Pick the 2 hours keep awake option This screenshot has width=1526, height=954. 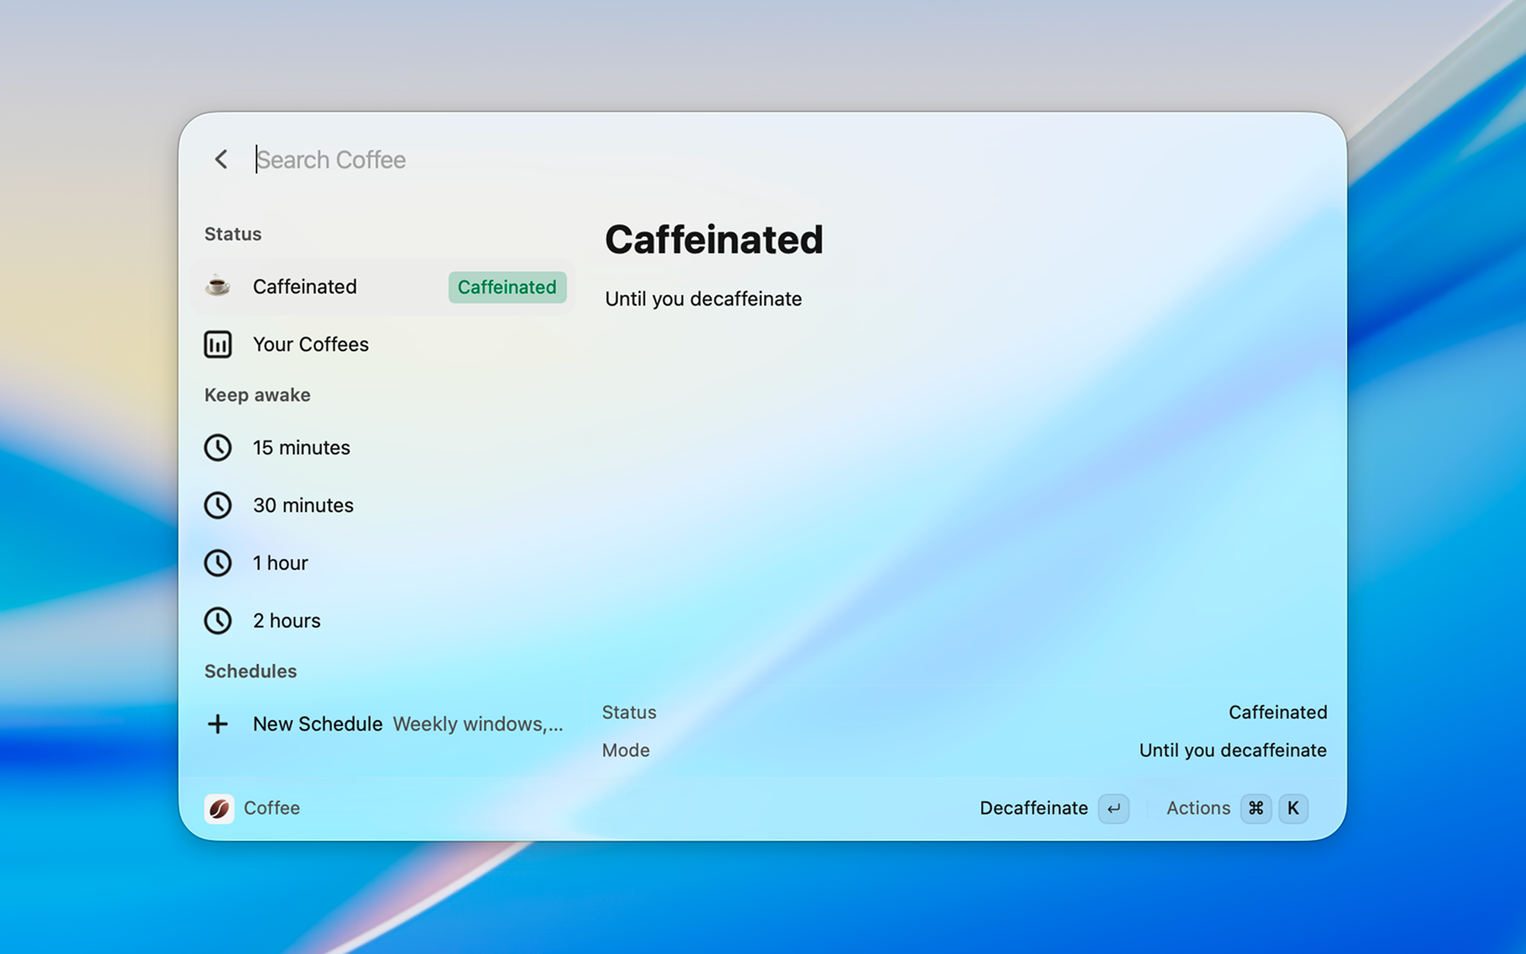click(381, 620)
